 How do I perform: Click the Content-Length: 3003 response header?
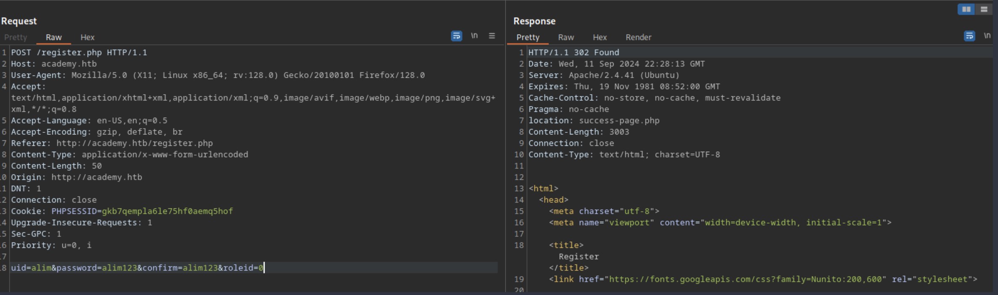(579, 132)
